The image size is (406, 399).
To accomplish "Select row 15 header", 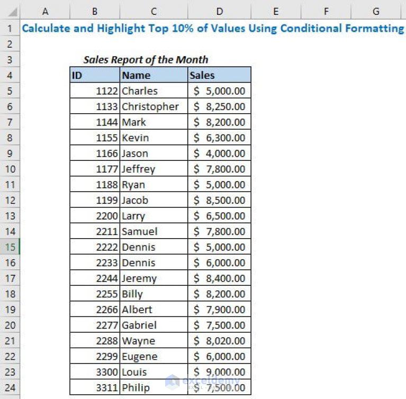I will 10,247.
